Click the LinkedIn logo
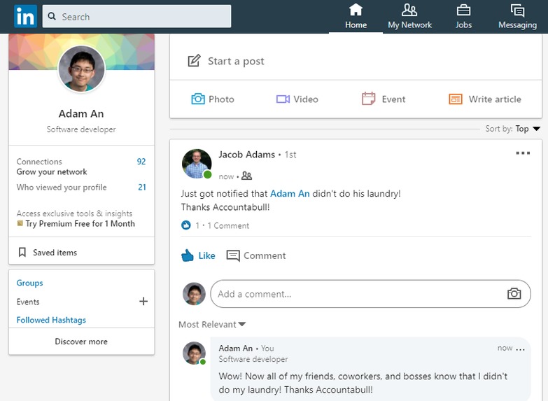 pyautogui.click(x=25, y=16)
